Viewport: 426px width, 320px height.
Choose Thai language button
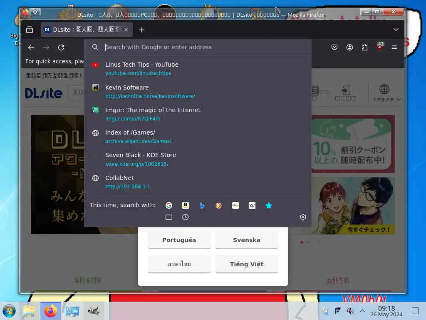click(x=179, y=264)
